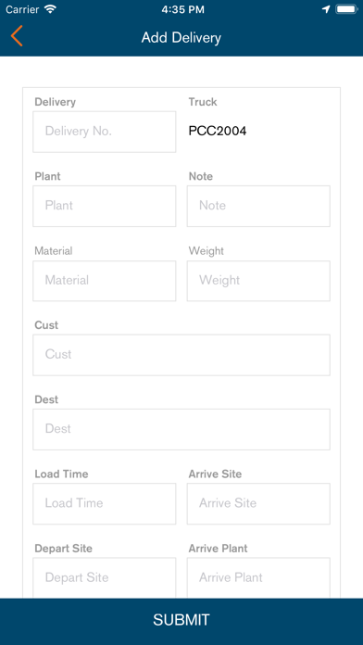Click the Depart Site field
This screenshot has height=645, width=363.
click(105, 577)
